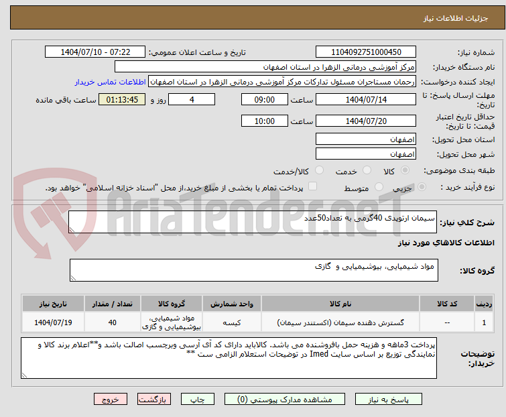Click the need date cell 1404/07/19
Screen dimensions: 506x417
click(x=53, y=322)
